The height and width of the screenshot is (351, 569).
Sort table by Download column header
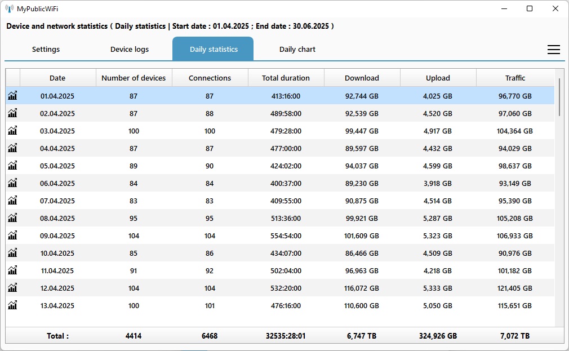pos(362,78)
